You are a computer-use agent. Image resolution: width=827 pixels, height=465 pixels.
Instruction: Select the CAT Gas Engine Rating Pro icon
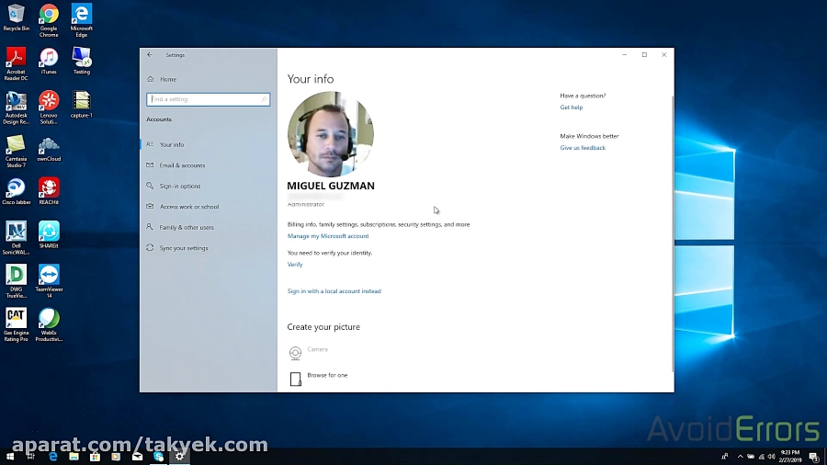click(x=16, y=325)
